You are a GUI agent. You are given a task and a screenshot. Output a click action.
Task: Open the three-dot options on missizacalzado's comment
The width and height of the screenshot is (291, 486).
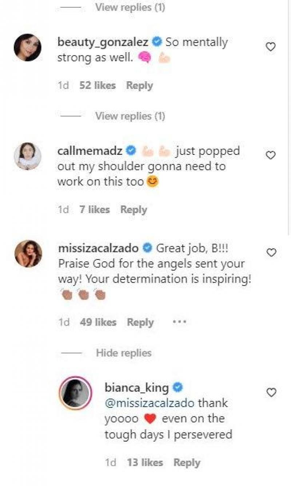click(x=179, y=322)
